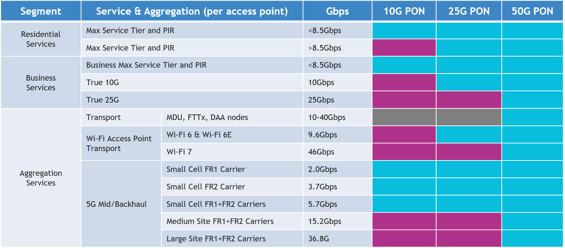Select the Gbps column header
This screenshot has height=248, width=565.
click(337, 11)
